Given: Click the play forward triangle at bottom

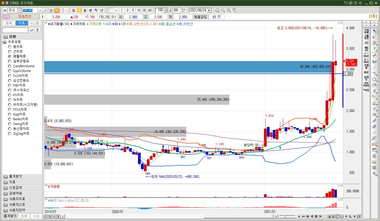Looking at the screenshot, I should [321, 216].
